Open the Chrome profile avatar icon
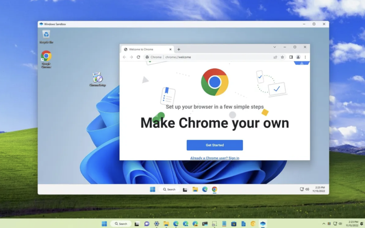 (298, 57)
